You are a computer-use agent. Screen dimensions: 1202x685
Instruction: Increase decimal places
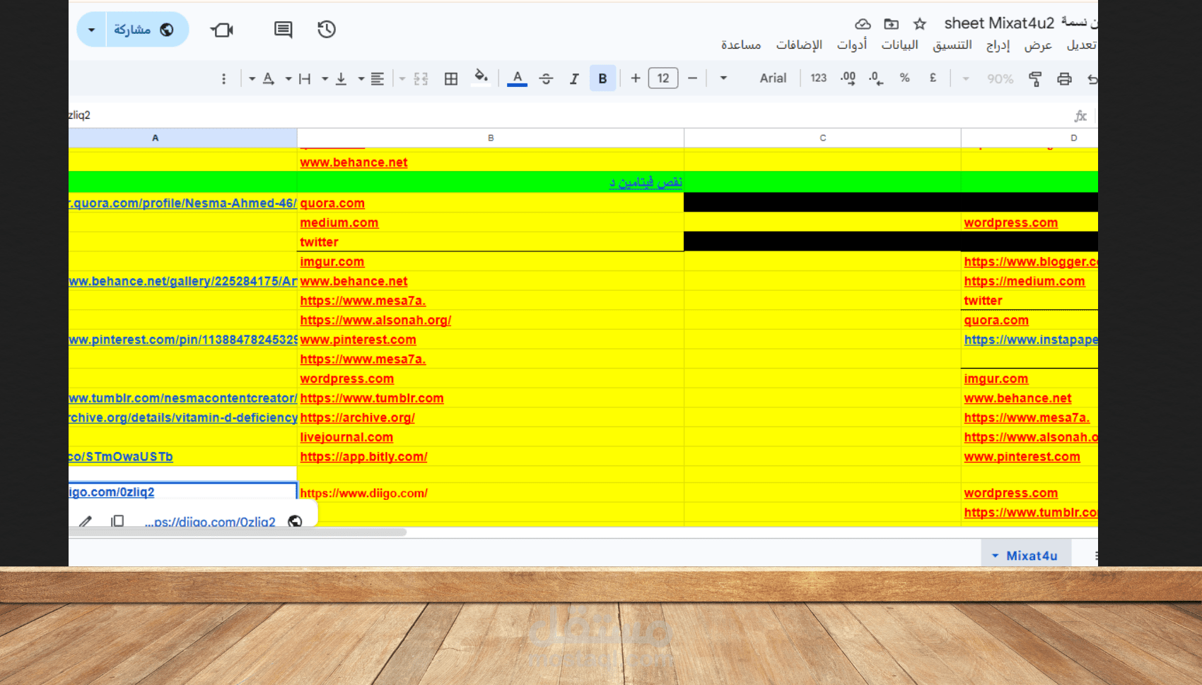pyautogui.click(x=848, y=78)
